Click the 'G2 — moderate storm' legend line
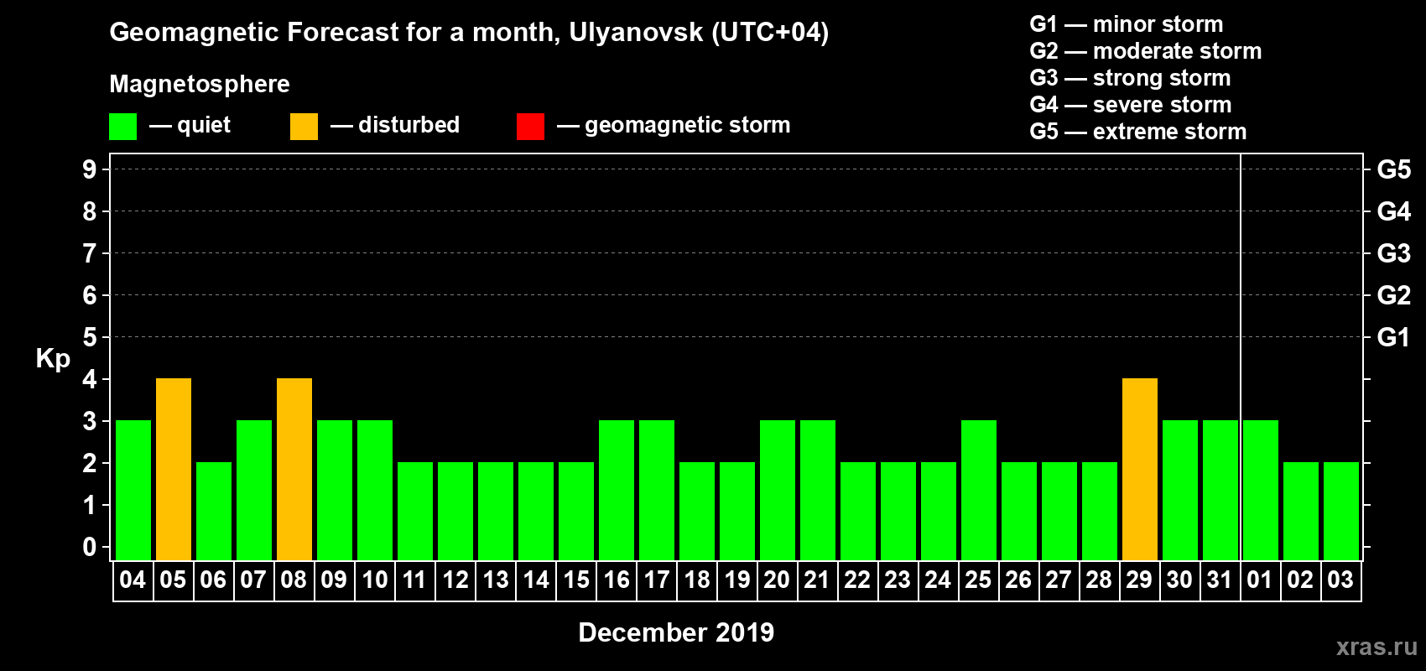 1146,51
